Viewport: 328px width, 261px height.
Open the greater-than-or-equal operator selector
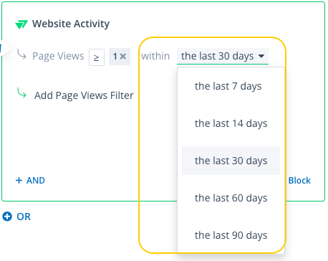pos(97,57)
